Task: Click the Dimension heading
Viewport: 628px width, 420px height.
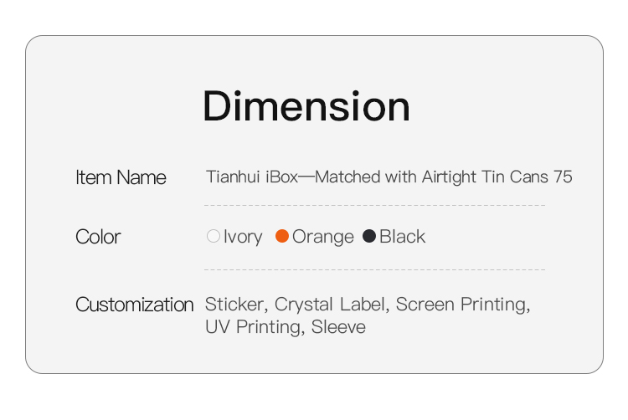Action: point(306,106)
